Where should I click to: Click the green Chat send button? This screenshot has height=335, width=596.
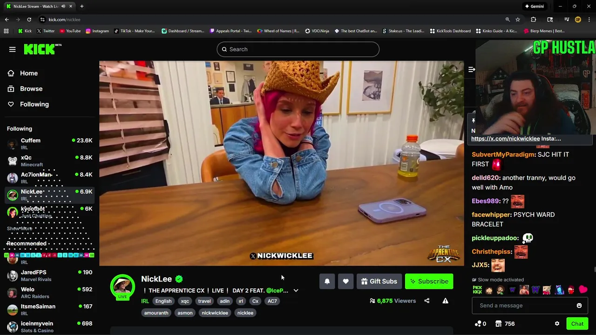[x=577, y=324]
